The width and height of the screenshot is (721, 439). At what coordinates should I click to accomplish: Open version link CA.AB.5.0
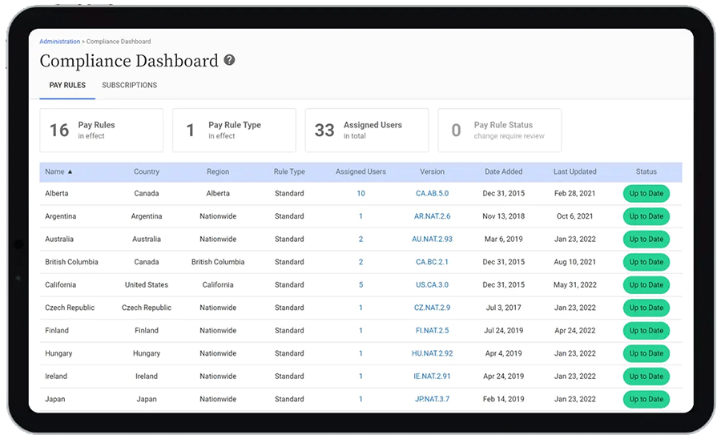pyautogui.click(x=432, y=194)
